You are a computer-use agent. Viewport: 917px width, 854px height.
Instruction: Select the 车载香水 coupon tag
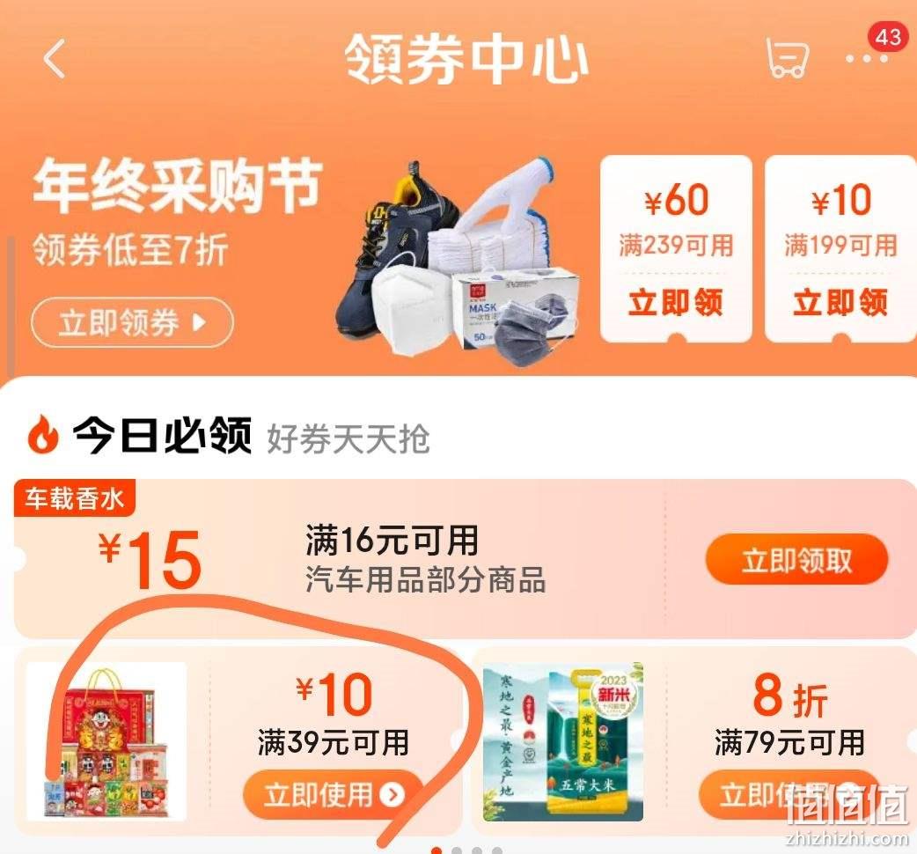(74, 498)
